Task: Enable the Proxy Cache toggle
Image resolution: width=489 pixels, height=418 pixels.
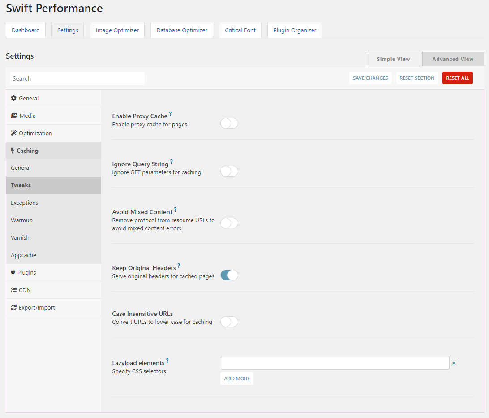Action: pos(229,123)
